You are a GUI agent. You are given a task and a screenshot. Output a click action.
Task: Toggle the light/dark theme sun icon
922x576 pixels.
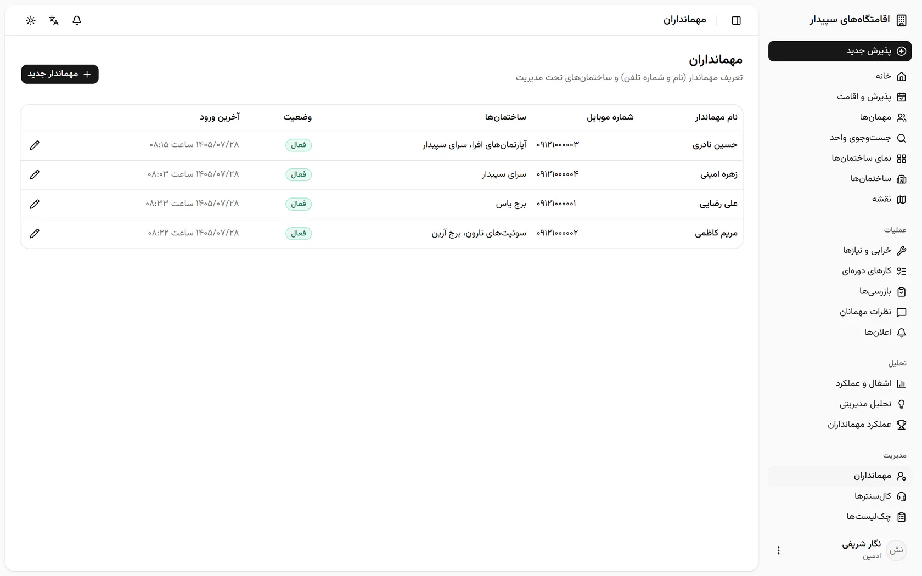(x=31, y=20)
